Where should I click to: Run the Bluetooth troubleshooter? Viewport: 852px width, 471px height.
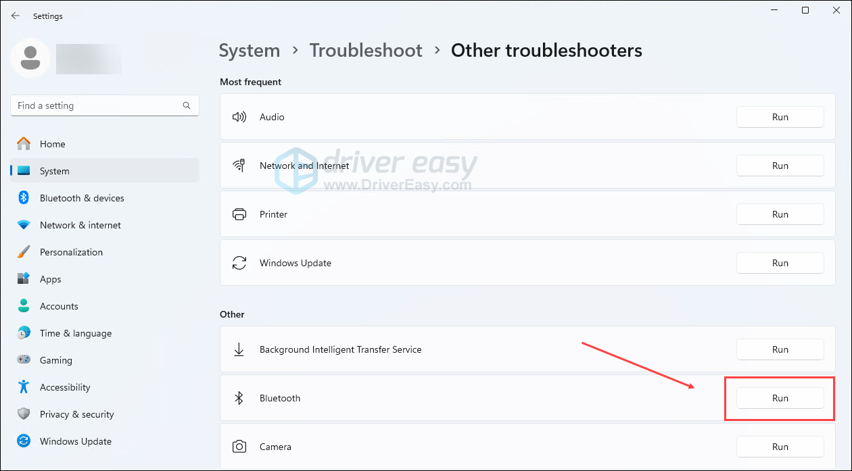click(780, 398)
